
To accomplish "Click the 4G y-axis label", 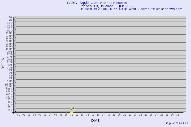I will (x=10, y=20).
